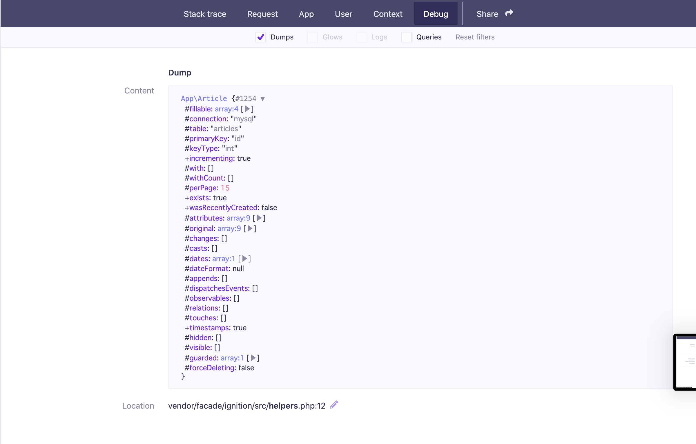696x444 pixels.
Task: Click the helpers.php:12 location path
Action: (247, 406)
